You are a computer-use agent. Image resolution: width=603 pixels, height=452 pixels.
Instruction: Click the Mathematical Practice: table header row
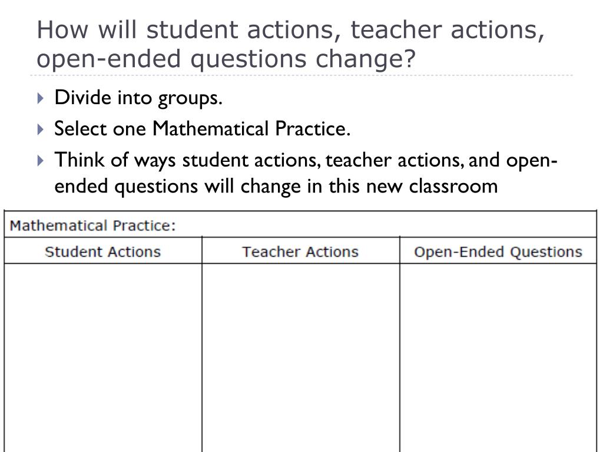click(x=300, y=225)
